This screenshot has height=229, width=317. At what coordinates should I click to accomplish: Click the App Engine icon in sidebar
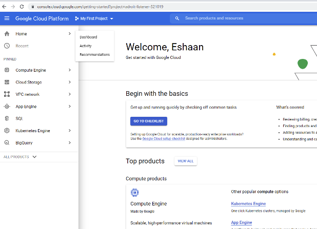tap(7, 107)
